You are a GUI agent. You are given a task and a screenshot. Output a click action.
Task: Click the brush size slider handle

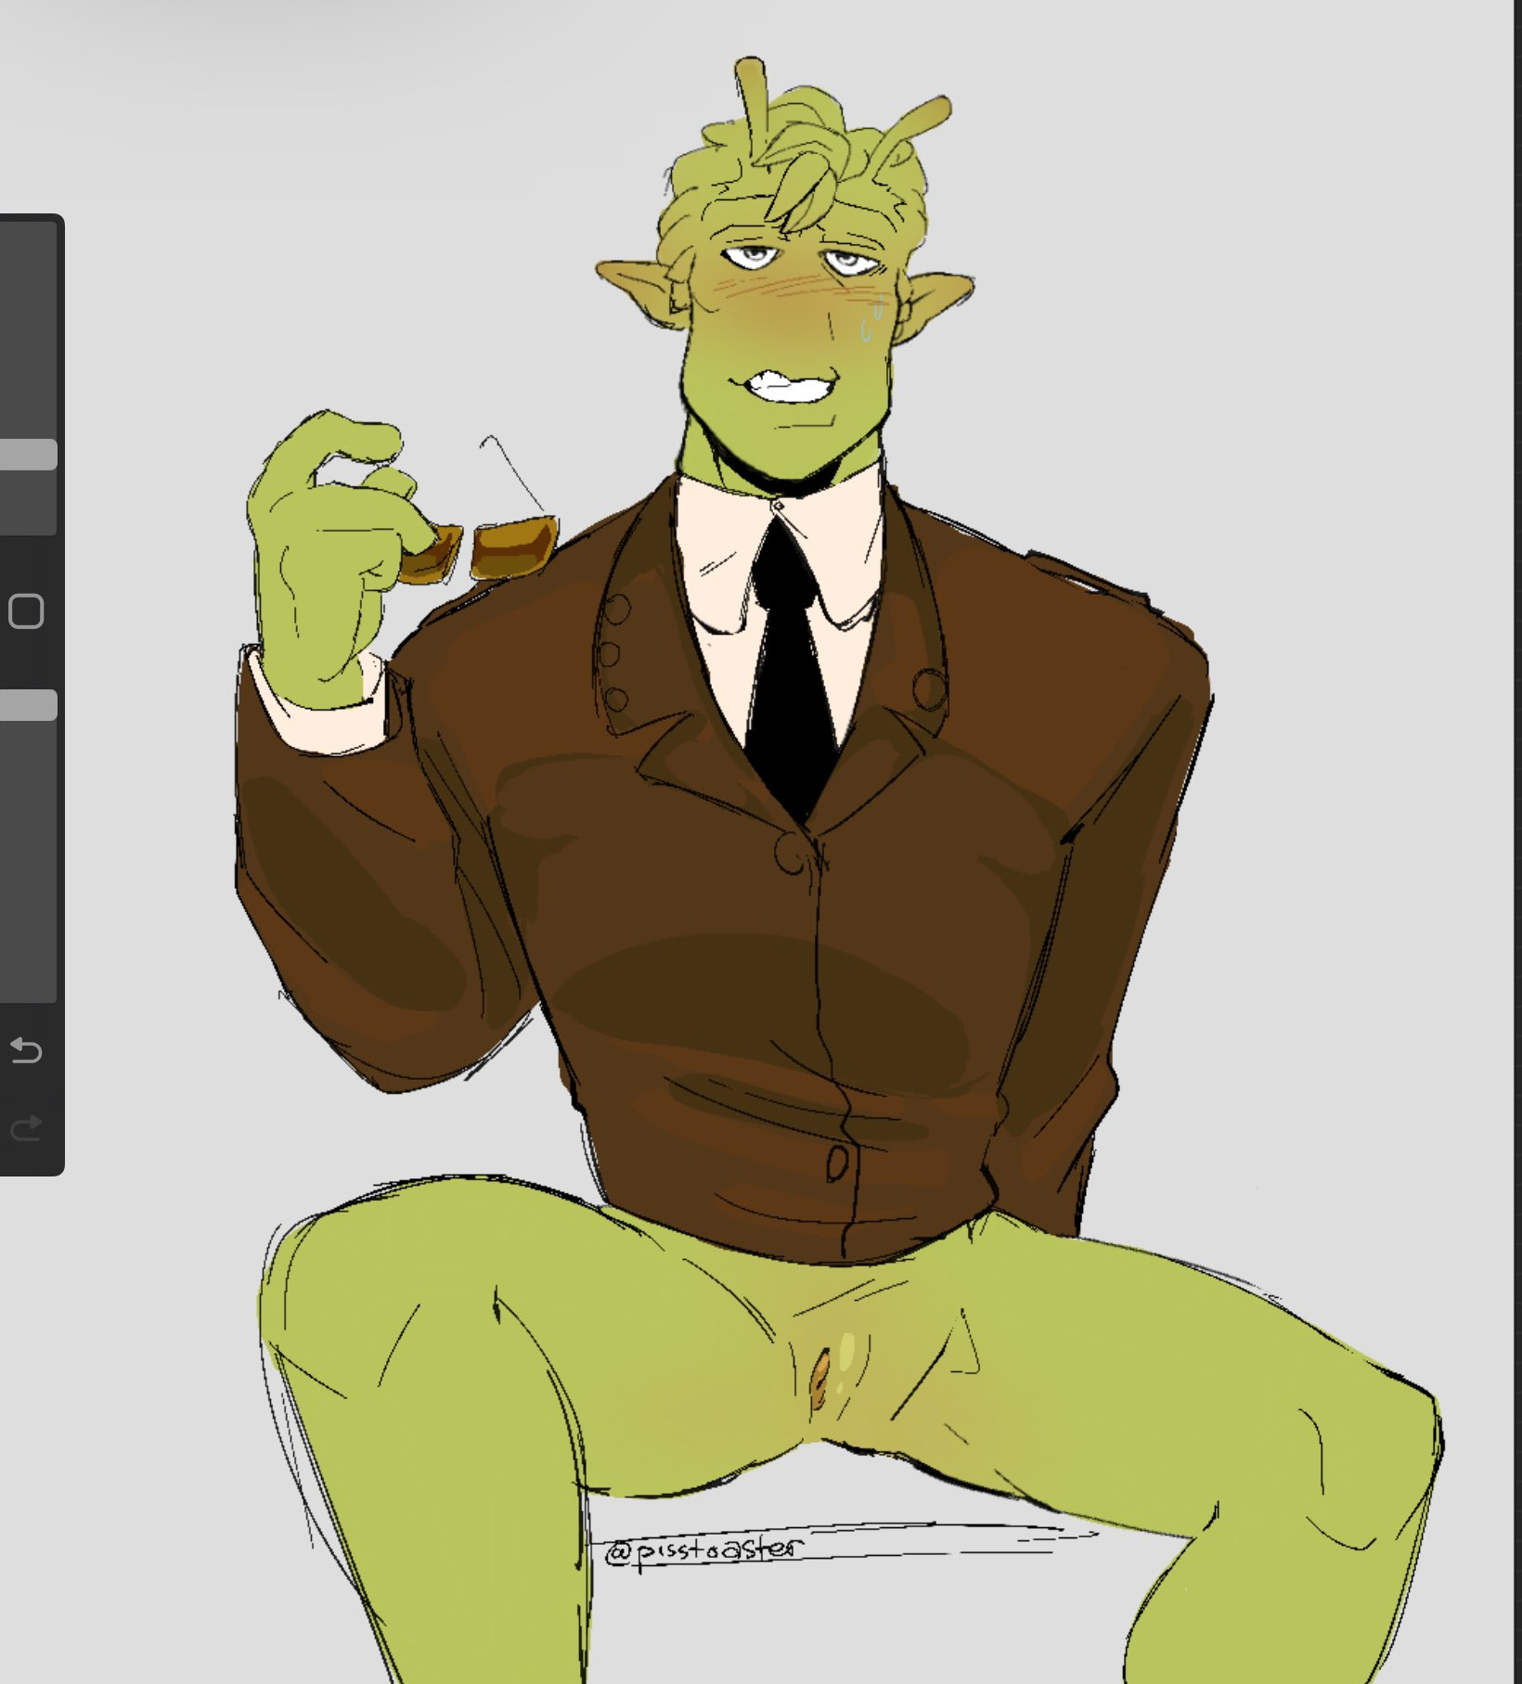(x=28, y=455)
